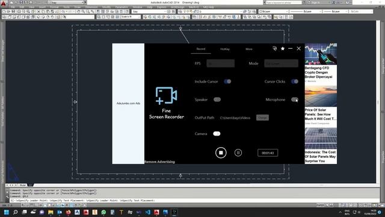
Task: Open the AutoCAD Modify menu
Action: 106,7
